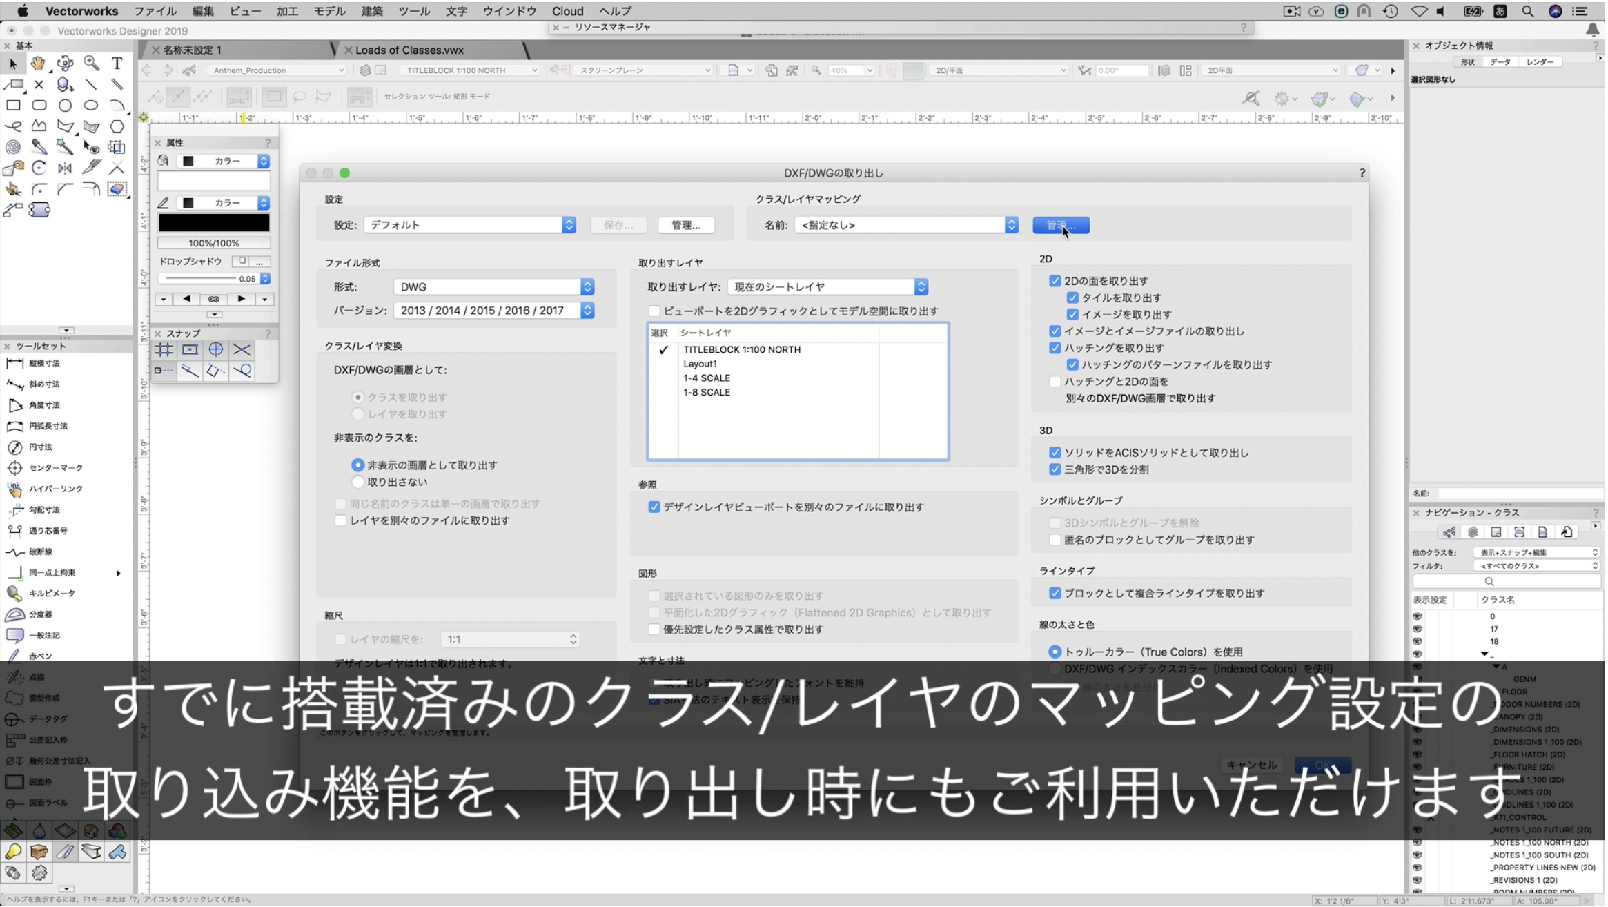Click 管理 button in 設定 section
The width and height of the screenshot is (1608, 907).
[x=687, y=226]
